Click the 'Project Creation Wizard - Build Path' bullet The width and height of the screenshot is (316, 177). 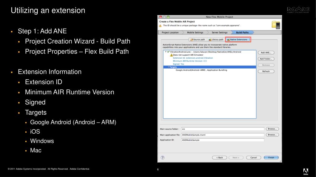(x=77, y=41)
